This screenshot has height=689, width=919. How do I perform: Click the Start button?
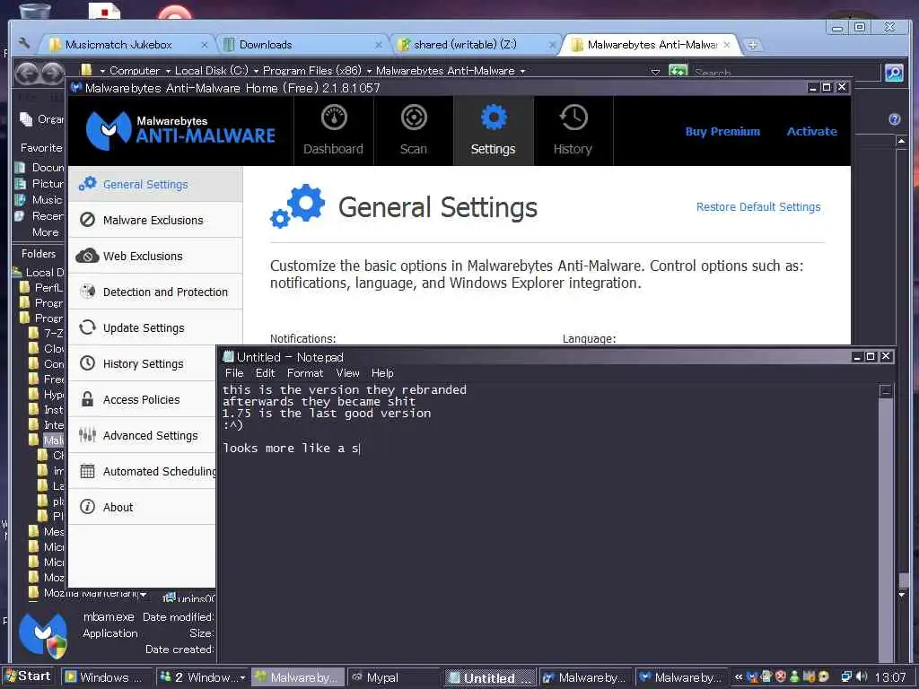point(27,676)
